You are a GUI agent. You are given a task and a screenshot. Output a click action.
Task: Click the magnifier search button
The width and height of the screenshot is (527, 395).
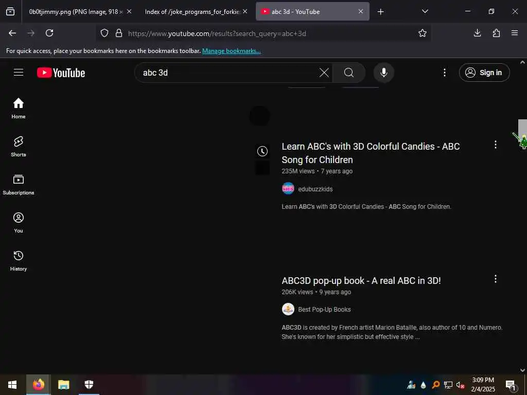(x=349, y=73)
